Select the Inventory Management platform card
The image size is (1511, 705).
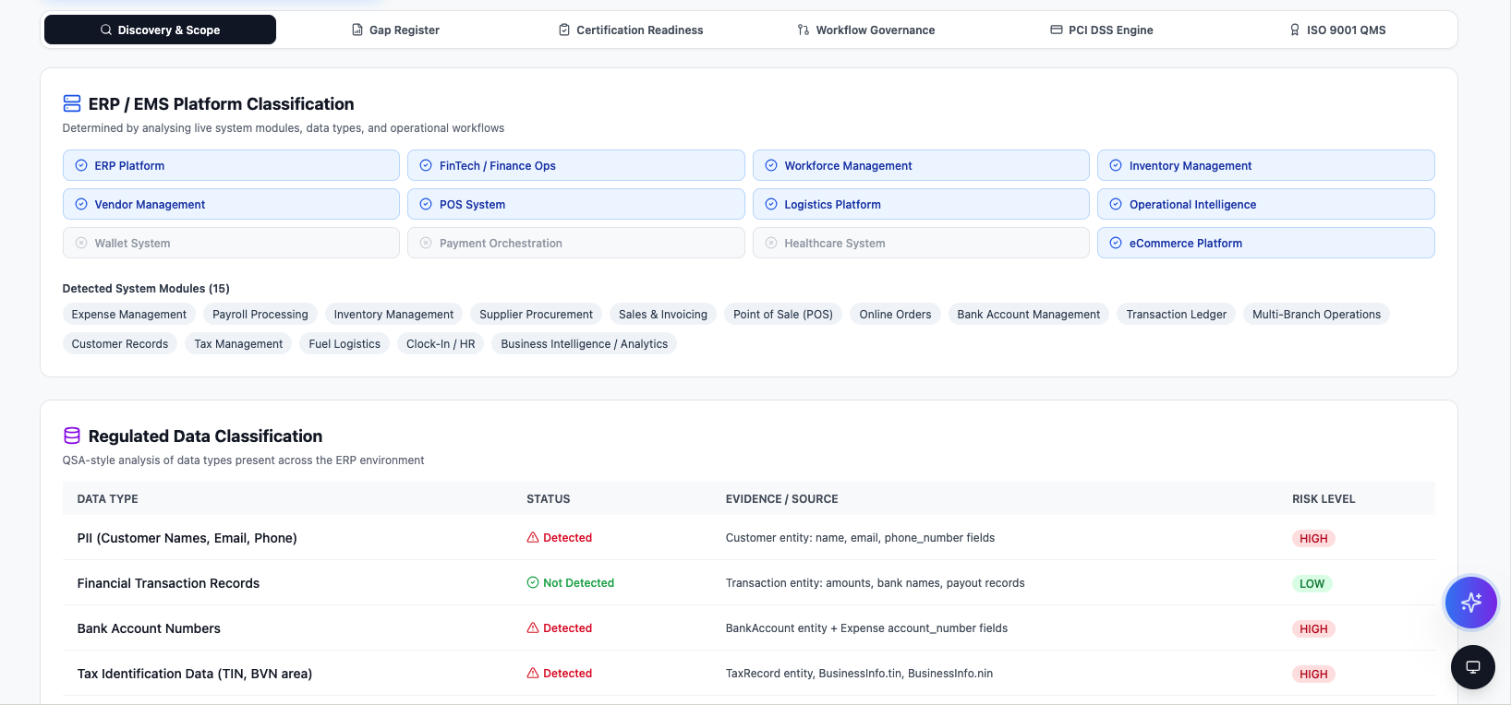[x=1266, y=165]
